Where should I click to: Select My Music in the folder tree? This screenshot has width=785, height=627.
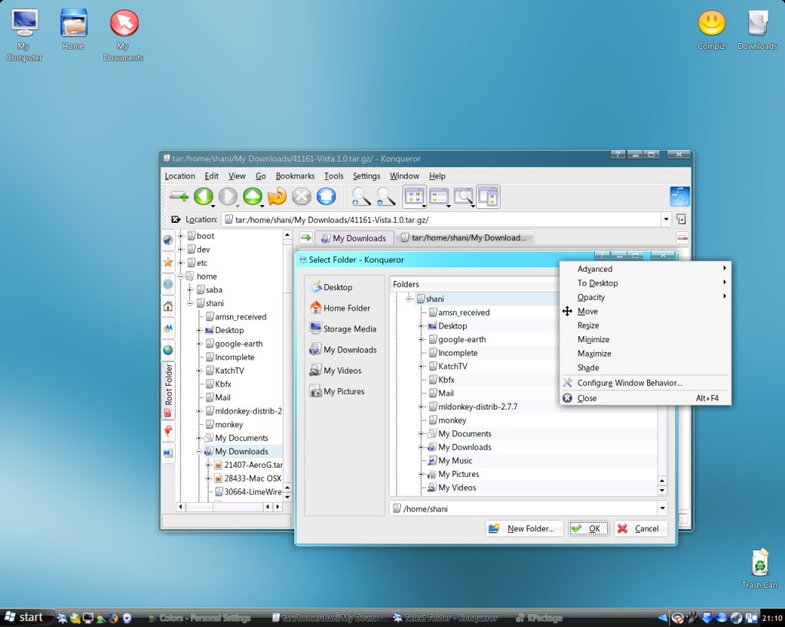(455, 461)
